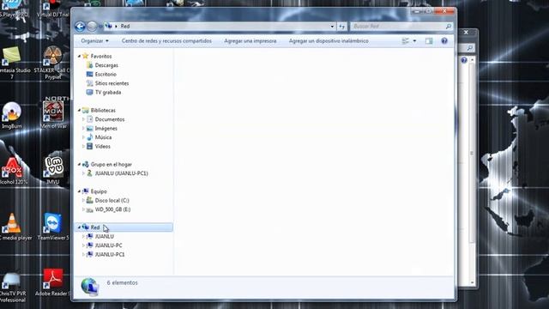The width and height of the screenshot is (549, 309).
Task: Click the Red breadcrumb in the address bar
Action: click(x=125, y=27)
